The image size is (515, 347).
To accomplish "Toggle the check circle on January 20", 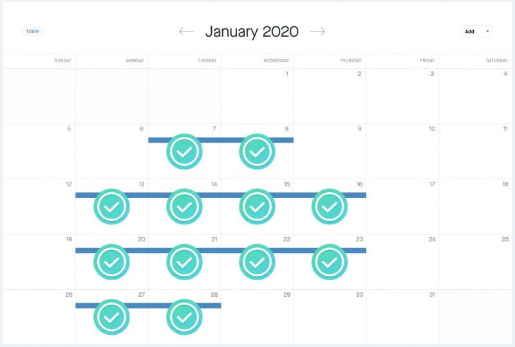I will point(111,262).
